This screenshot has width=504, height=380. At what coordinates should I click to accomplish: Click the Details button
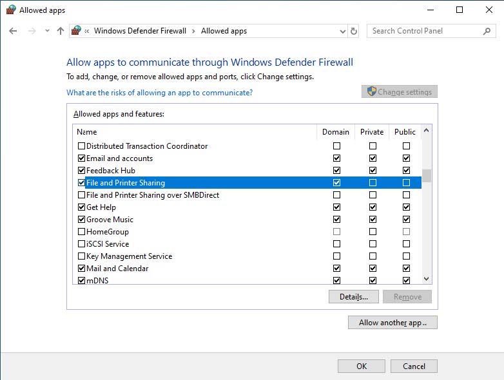click(354, 297)
